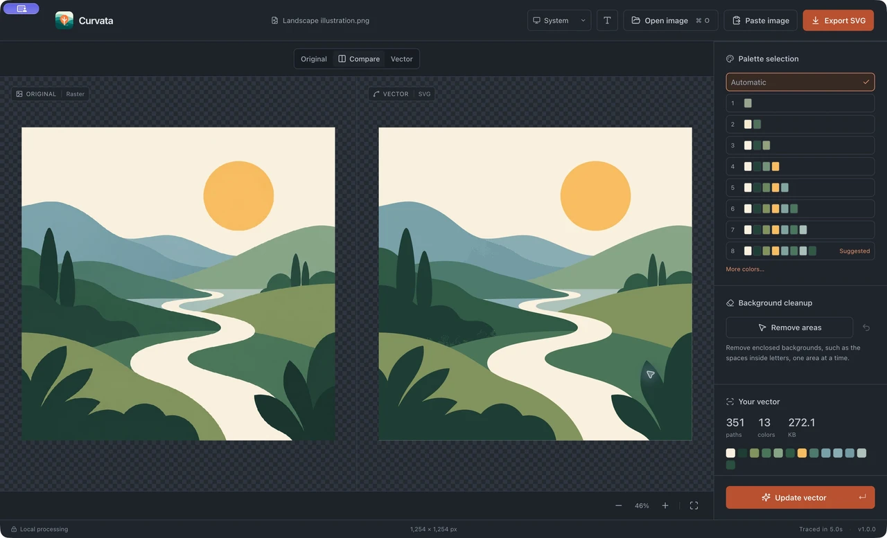Select the Suggested 8-color palette
The image size is (887, 538).
click(800, 251)
